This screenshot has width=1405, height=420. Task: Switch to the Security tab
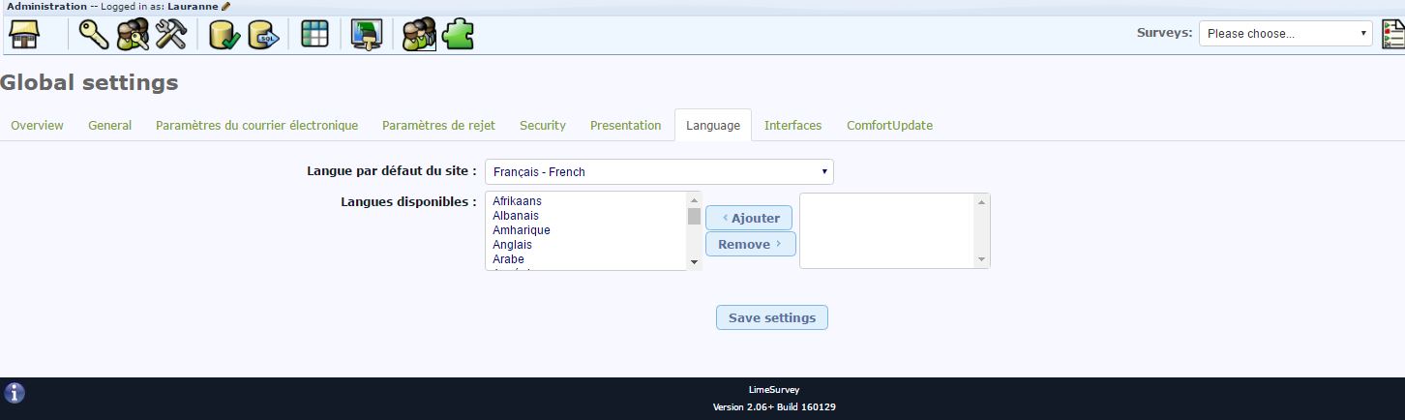542,126
